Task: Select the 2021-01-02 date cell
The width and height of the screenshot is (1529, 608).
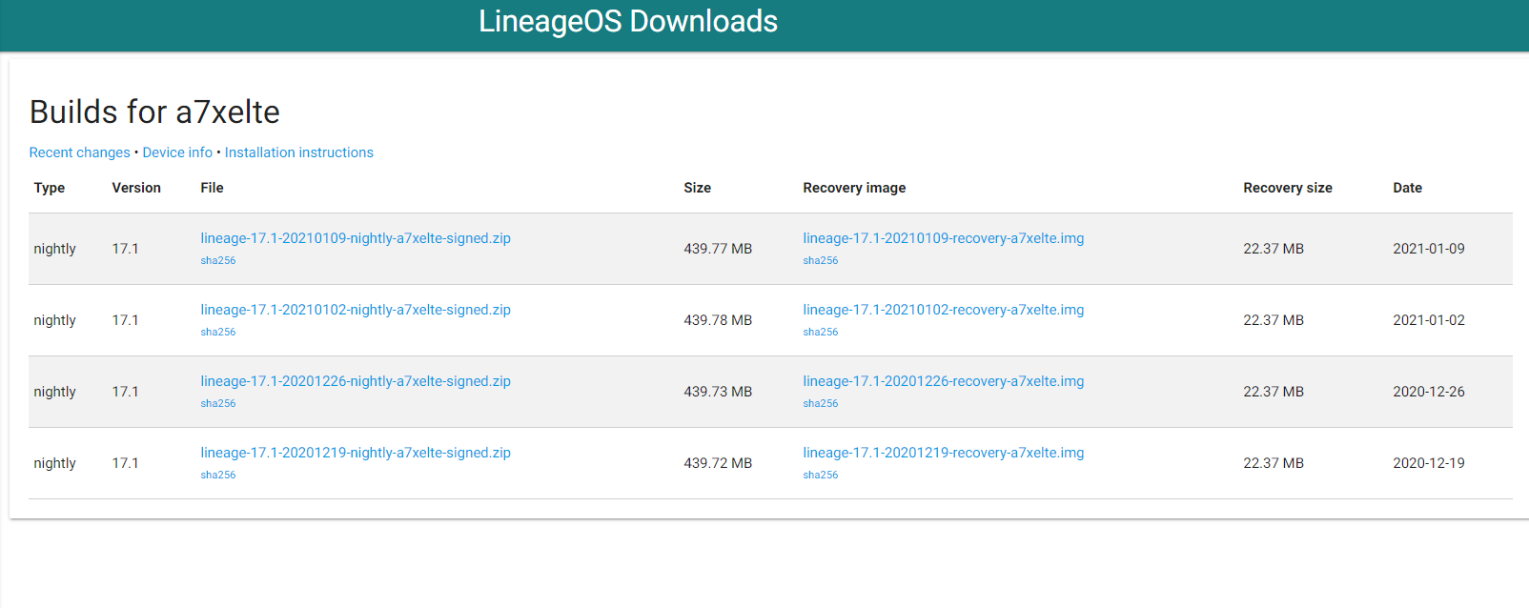Action: pyautogui.click(x=1429, y=320)
